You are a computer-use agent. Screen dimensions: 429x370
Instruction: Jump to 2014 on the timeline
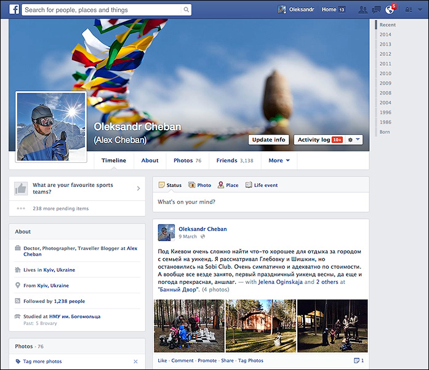pos(385,34)
